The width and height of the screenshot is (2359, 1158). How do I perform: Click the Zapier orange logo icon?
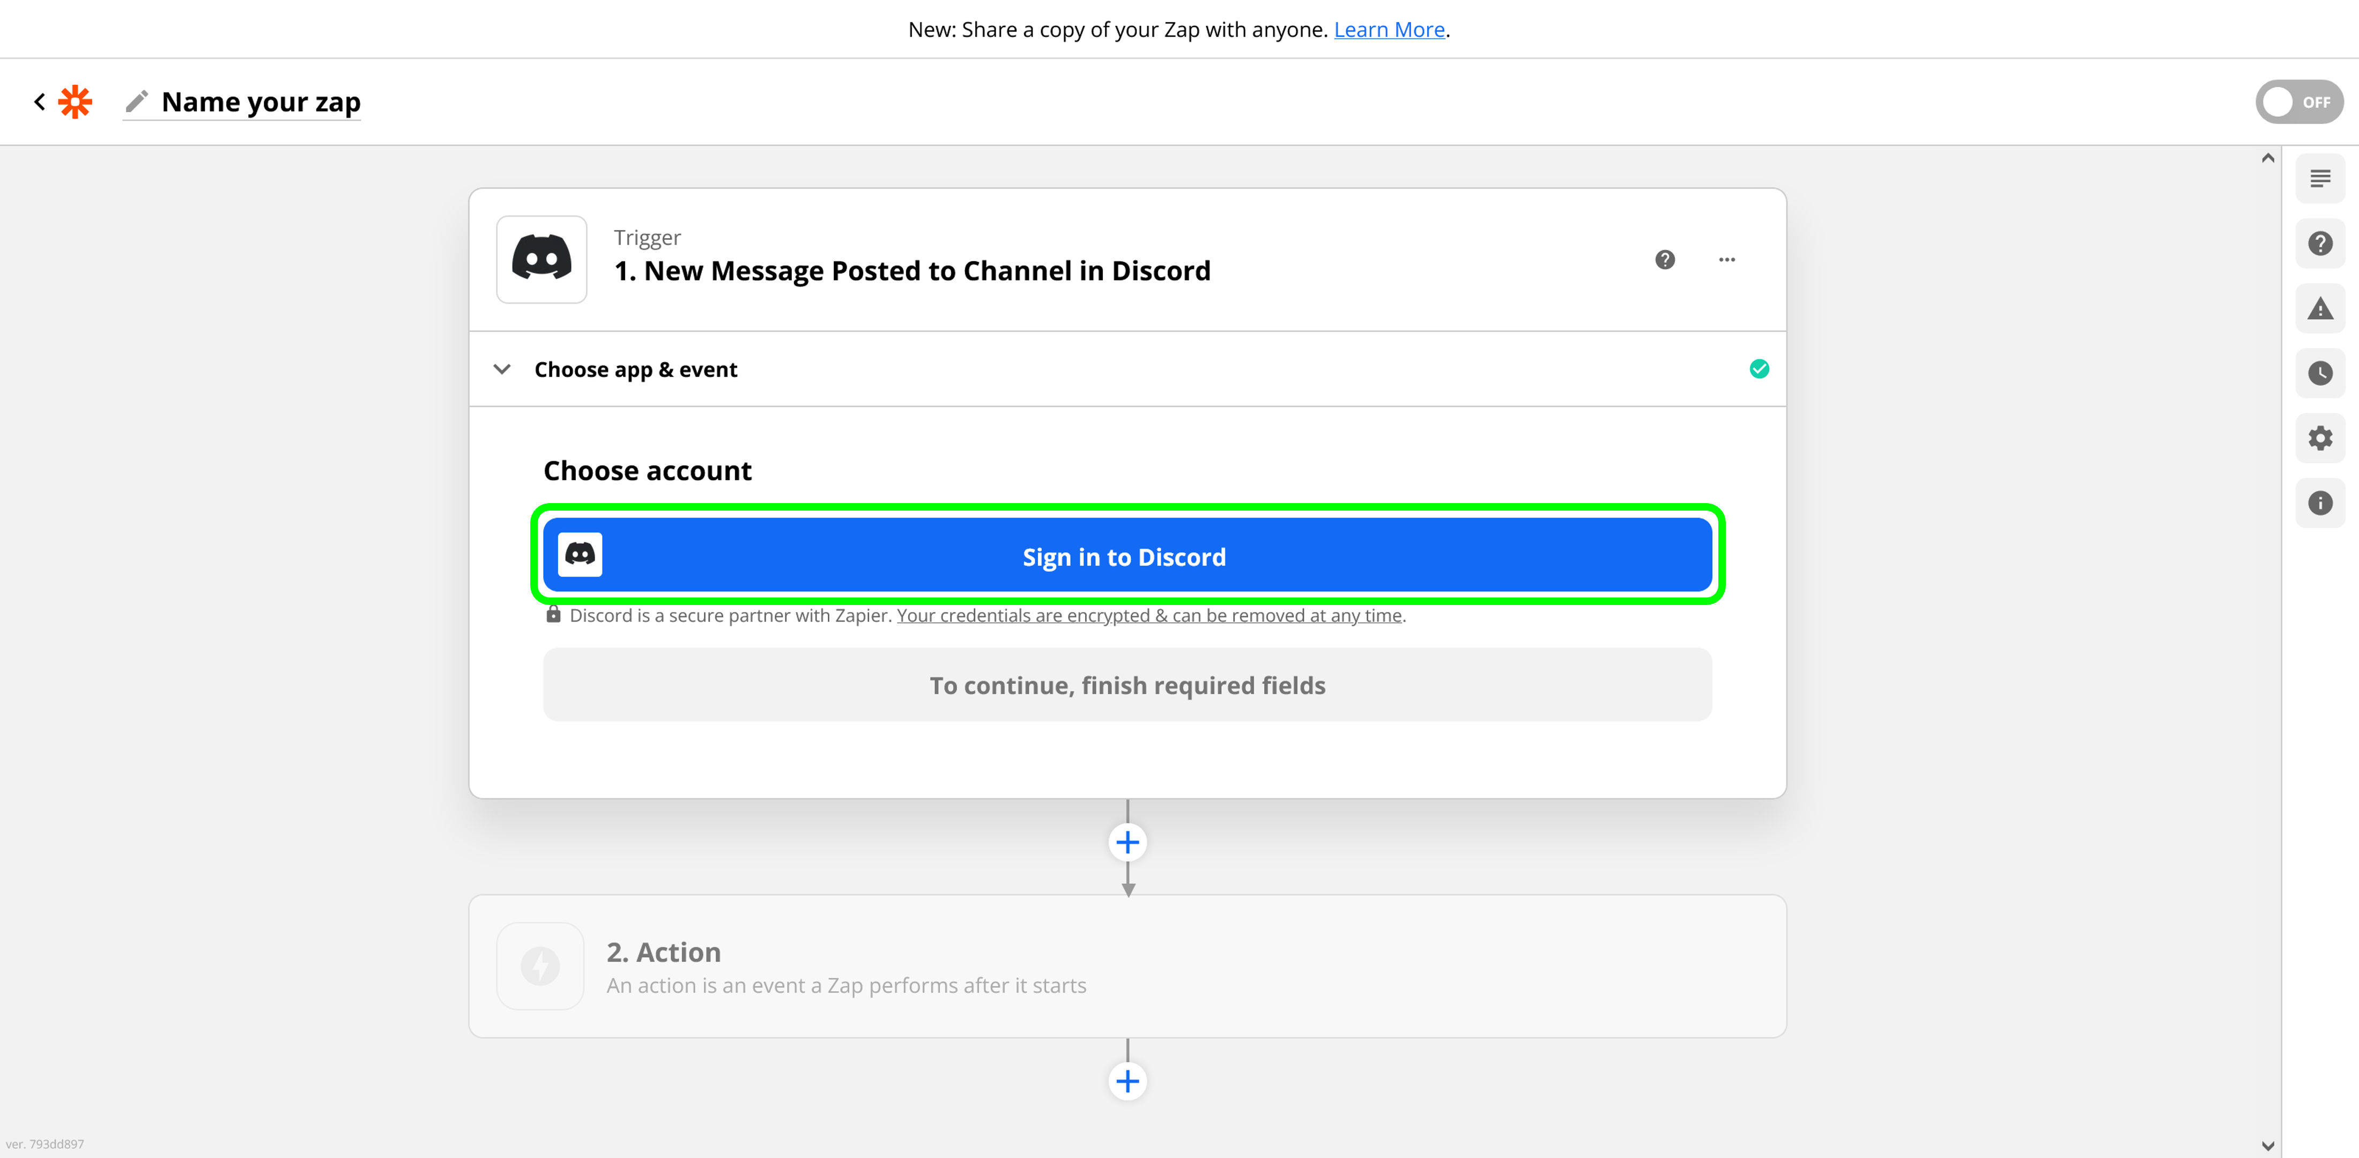[75, 102]
